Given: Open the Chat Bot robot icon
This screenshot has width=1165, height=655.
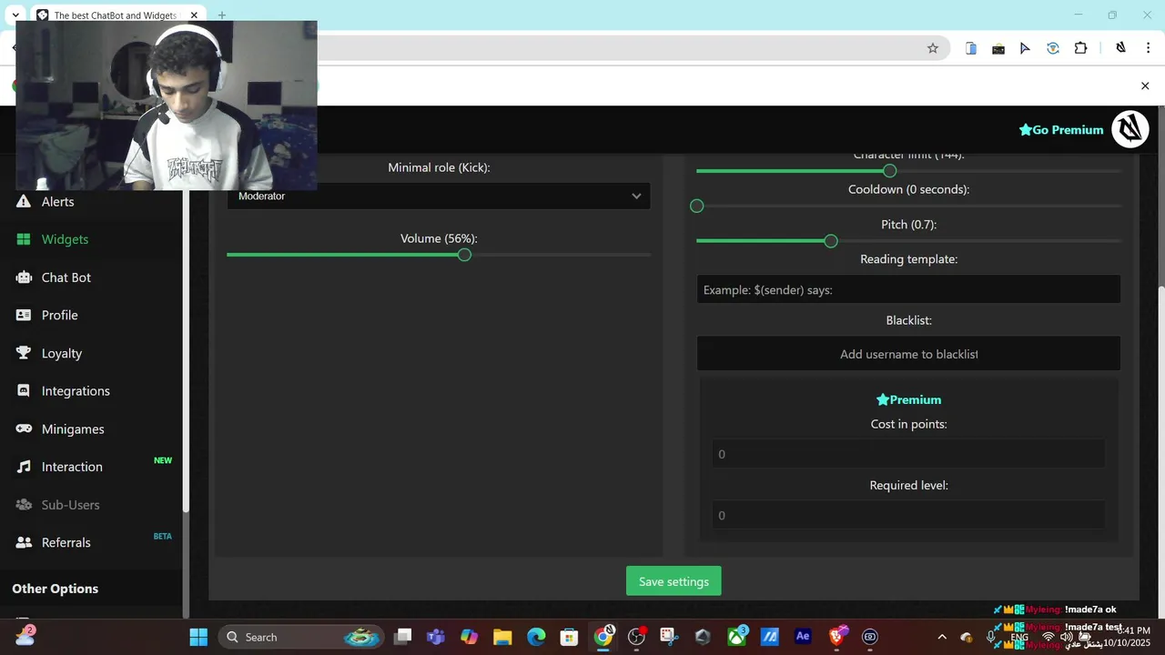Looking at the screenshot, I should (24, 277).
